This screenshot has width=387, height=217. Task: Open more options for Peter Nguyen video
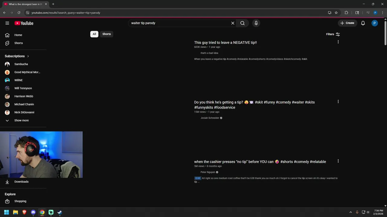[x=338, y=161]
